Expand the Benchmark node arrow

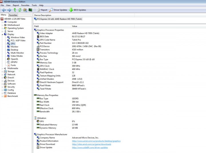coord(2,96)
